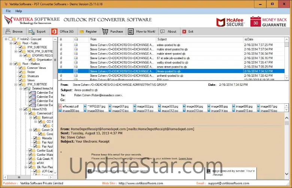Click the How to Work checklist icon
The image size is (292, 188).
pos(131,31)
